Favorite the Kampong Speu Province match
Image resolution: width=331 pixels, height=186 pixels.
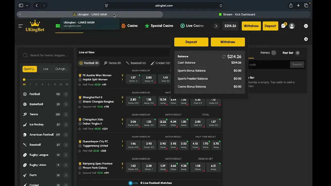click(80, 173)
